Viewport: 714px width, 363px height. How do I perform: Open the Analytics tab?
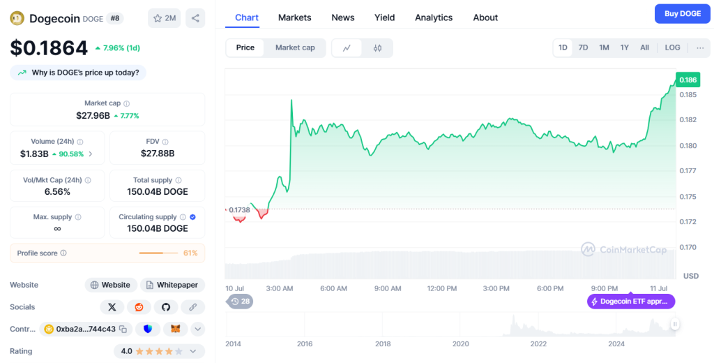point(434,17)
